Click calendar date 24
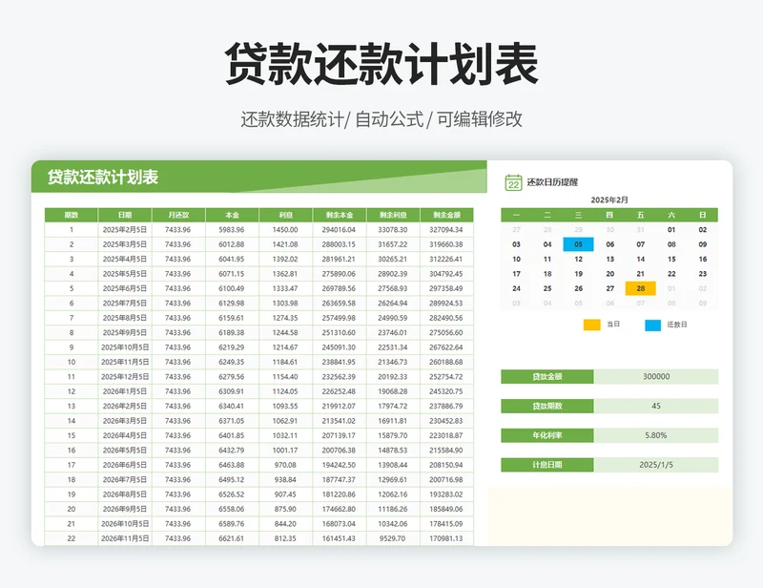The width and height of the screenshot is (763, 588). (516, 288)
